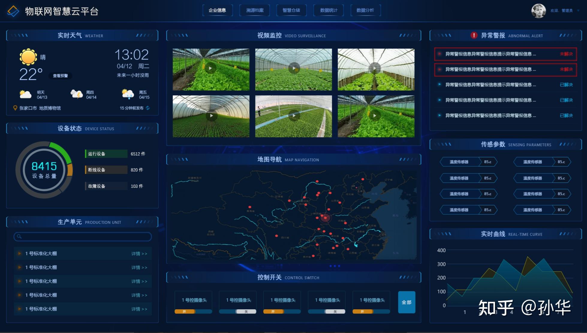
Task: Click the 查看预警 button
Action: pos(60,76)
